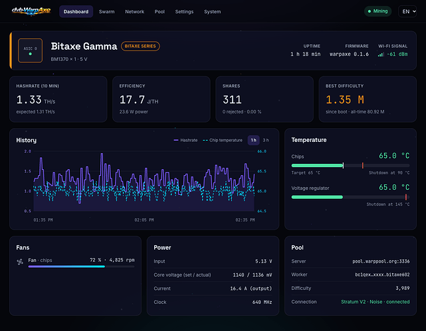The image size is (426, 331).
Task: Click the Voltage regulator 65.0 °C reading
Action: tap(394, 187)
